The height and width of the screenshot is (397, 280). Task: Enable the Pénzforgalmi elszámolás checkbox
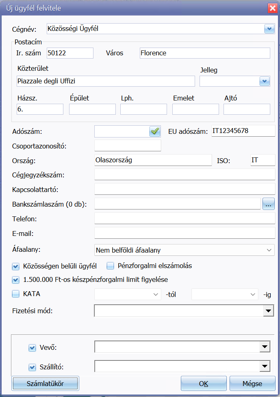click(x=110, y=266)
